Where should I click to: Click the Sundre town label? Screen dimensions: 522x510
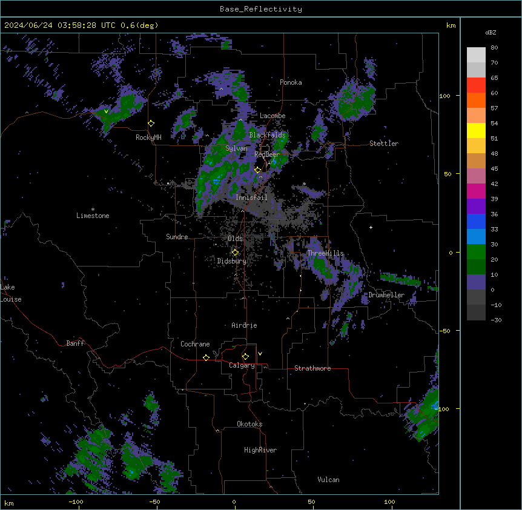tap(177, 237)
